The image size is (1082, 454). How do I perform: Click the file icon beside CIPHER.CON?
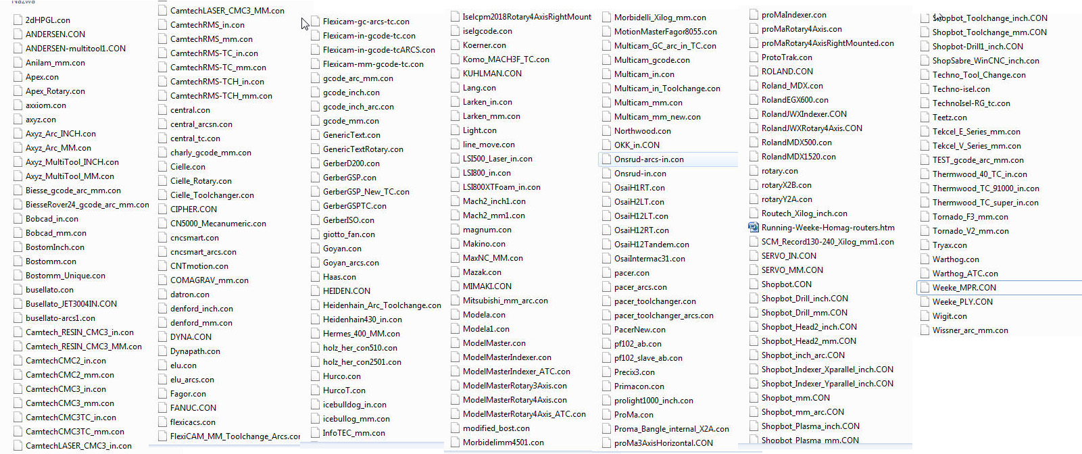coord(163,209)
